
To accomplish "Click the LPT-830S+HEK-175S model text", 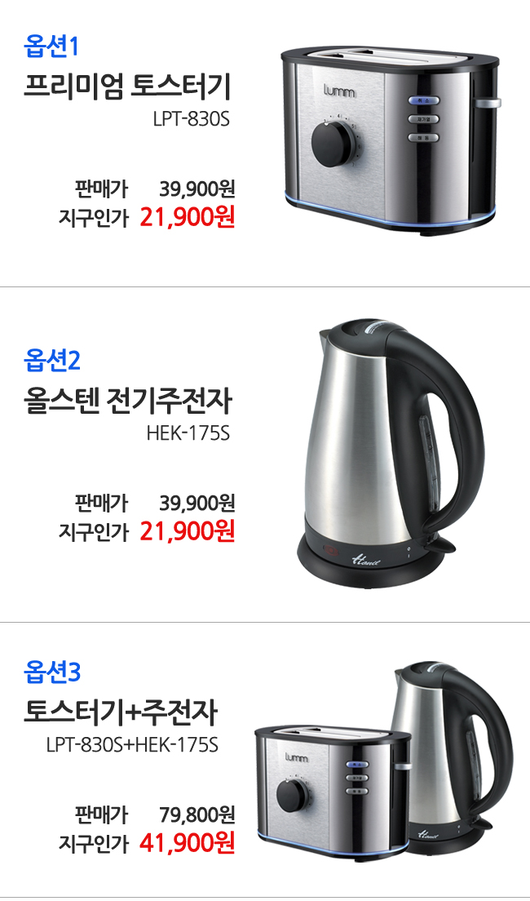I will click(132, 745).
